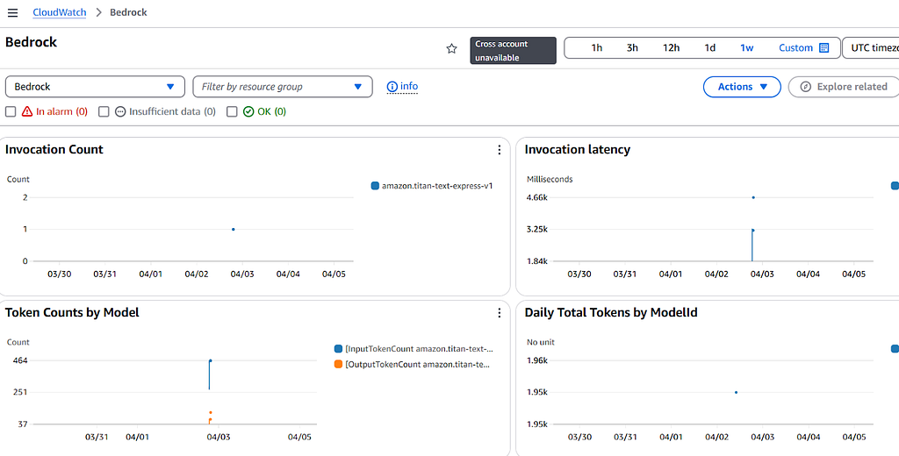Click the amazon.titan-text-express-v1 legend label
Screen dimensions: 899x456
pos(437,186)
